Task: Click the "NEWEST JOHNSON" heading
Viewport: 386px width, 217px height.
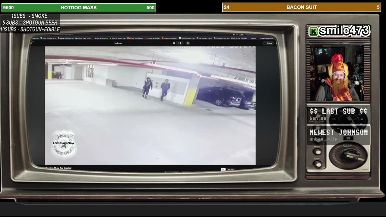Action: (x=338, y=132)
